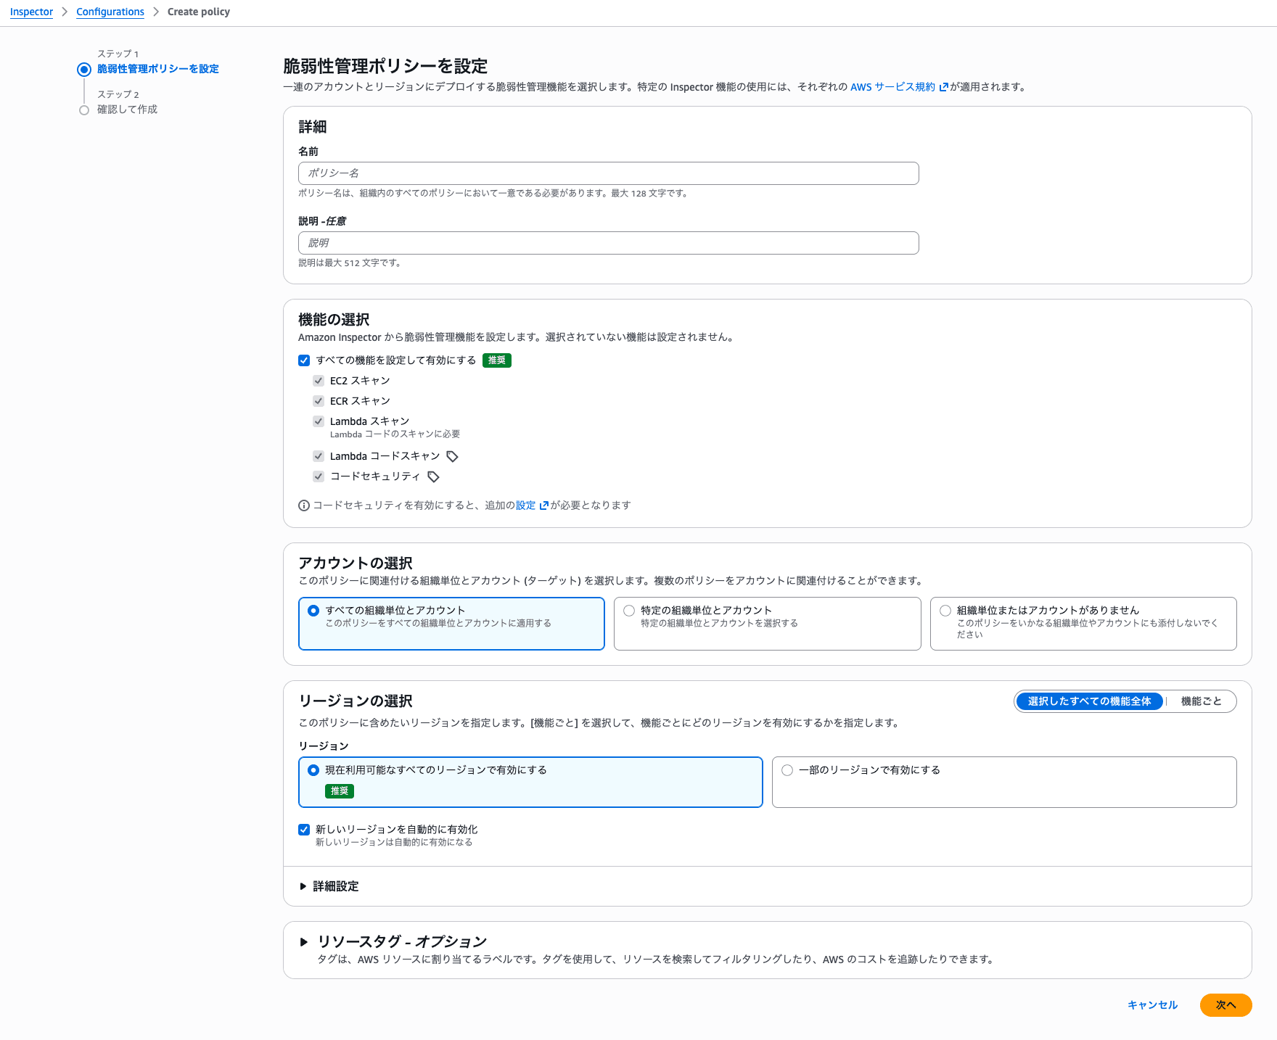Select すべての組織単位とアカウント radio option
The height and width of the screenshot is (1040, 1277).
pos(313,611)
